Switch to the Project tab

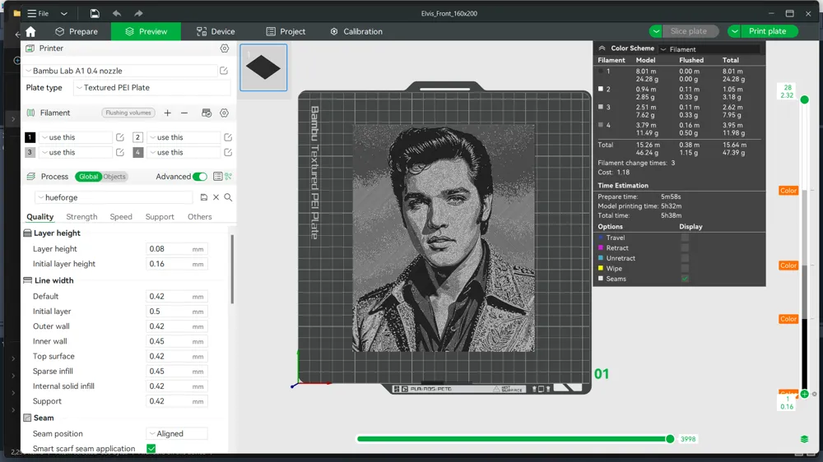pos(286,31)
